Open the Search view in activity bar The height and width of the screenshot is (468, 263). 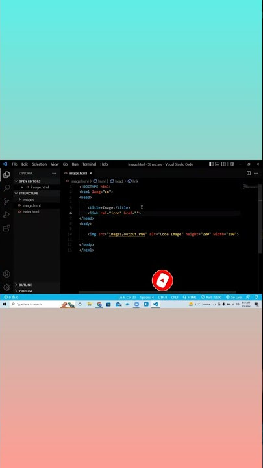tap(6, 188)
